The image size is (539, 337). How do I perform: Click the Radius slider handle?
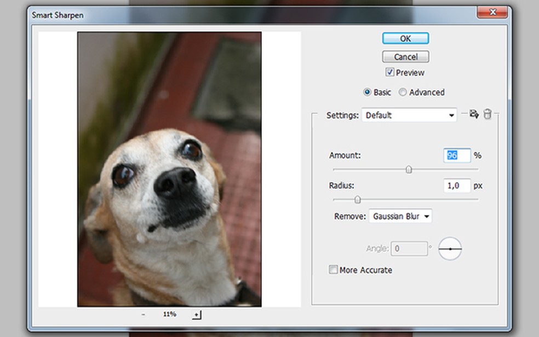358,200
